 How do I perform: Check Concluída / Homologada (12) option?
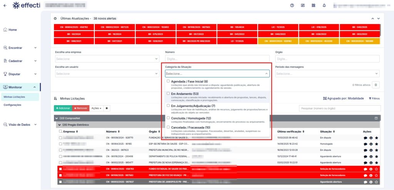click(168, 118)
